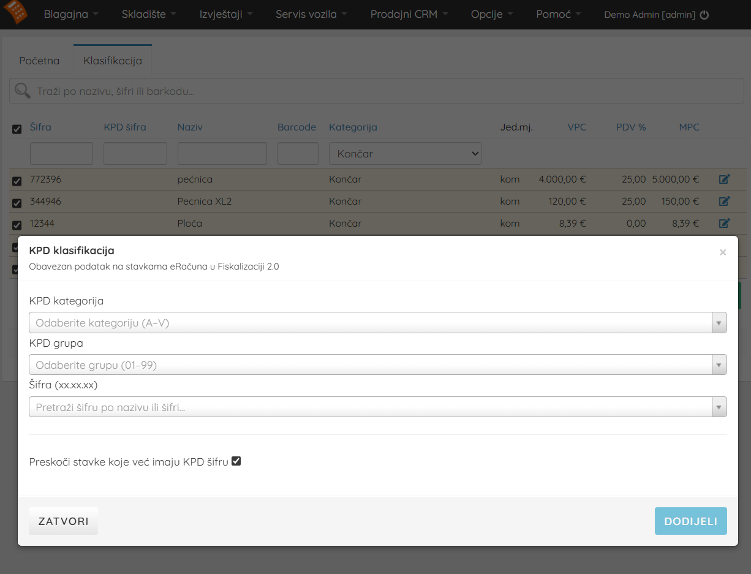This screenshot has width=751, height=574.
Task: Open the Pomoć menu
Action: click(x=559, y=14)
